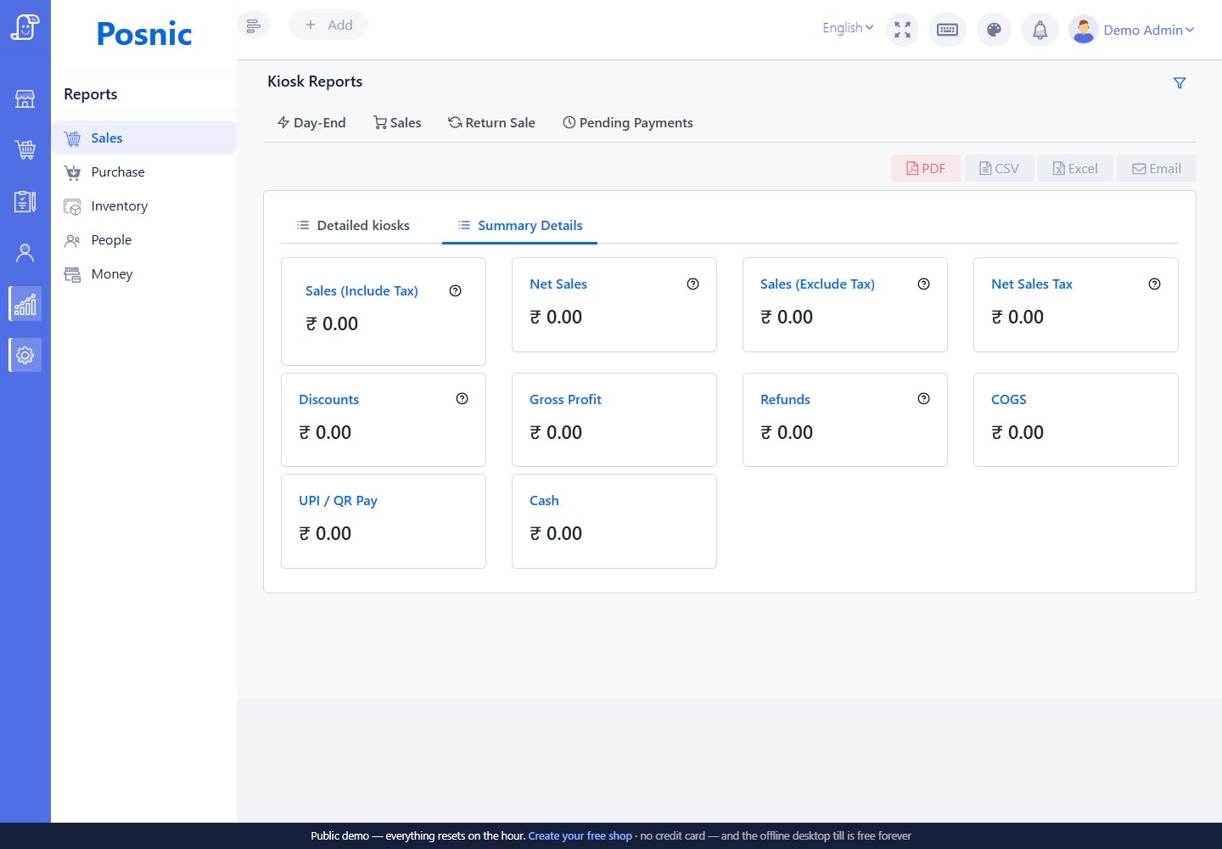Show help for Sales (Include Tax)

point(455,290)
